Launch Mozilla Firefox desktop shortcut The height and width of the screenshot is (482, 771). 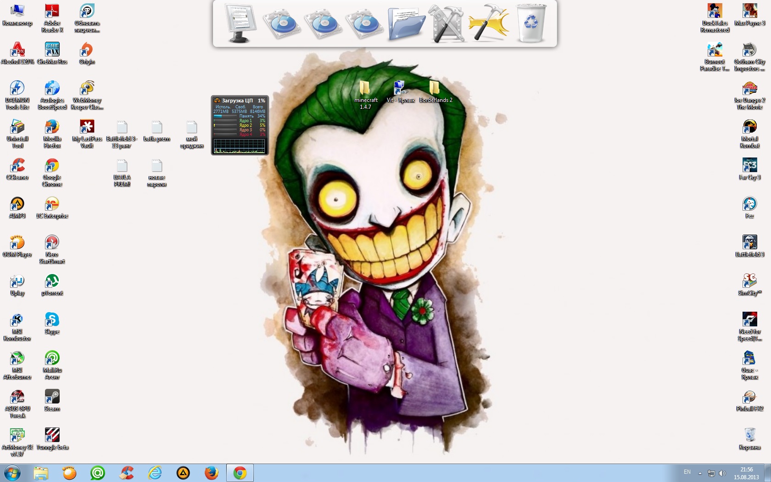click(x=52, y=134)
